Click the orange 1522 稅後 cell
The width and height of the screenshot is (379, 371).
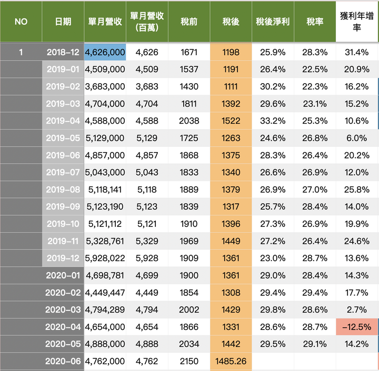click(231, 121)
